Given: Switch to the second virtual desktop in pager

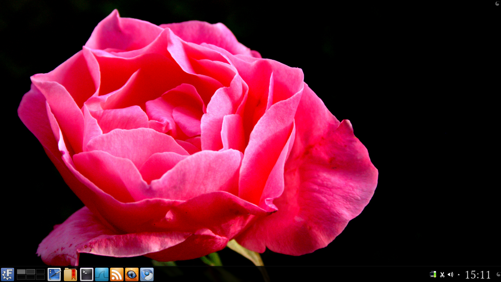Looking at the screenshot, I should point(31,272).
